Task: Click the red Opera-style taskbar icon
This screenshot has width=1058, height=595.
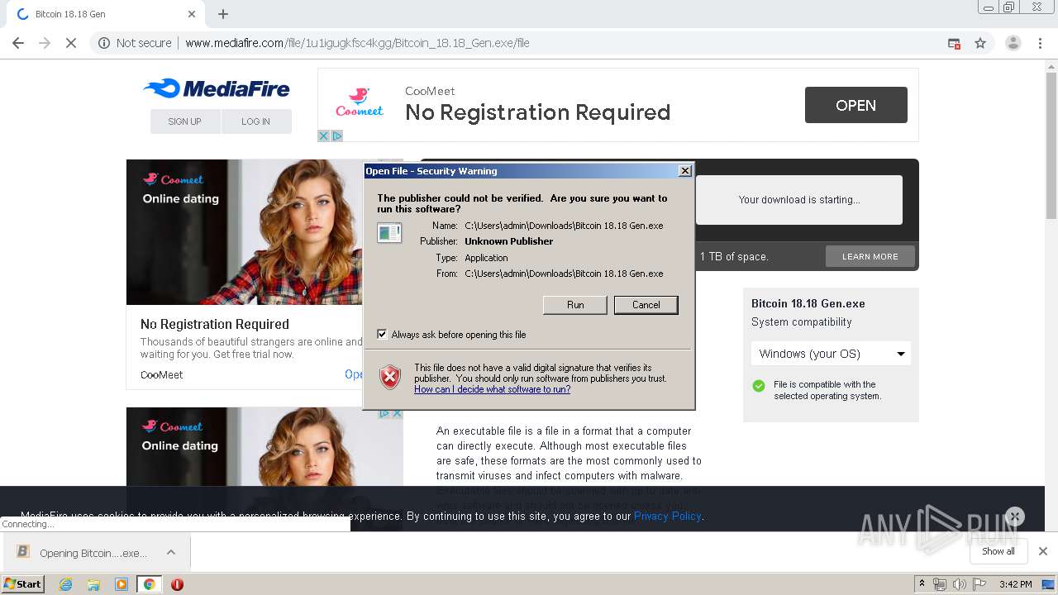Action: pyautogui.click(x=177, y=584)
